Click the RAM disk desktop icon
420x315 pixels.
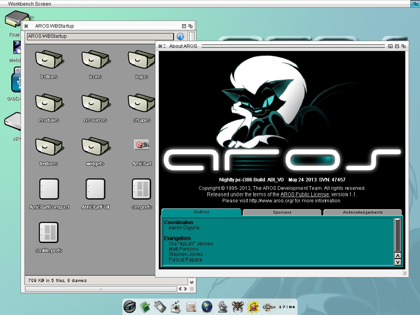(16, 21)
